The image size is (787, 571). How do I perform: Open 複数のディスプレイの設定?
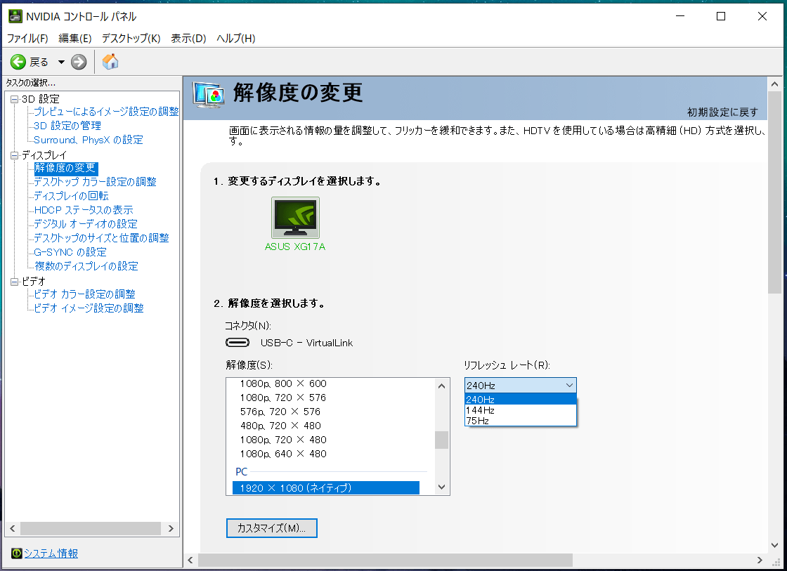tap(86, 266)
